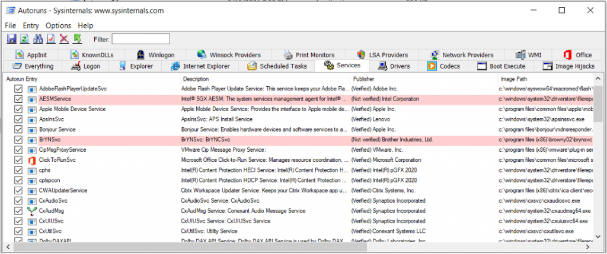Uncheck the BrYNSvc checkbox
This screenshot has width=607, height=254.
(18, 140)
